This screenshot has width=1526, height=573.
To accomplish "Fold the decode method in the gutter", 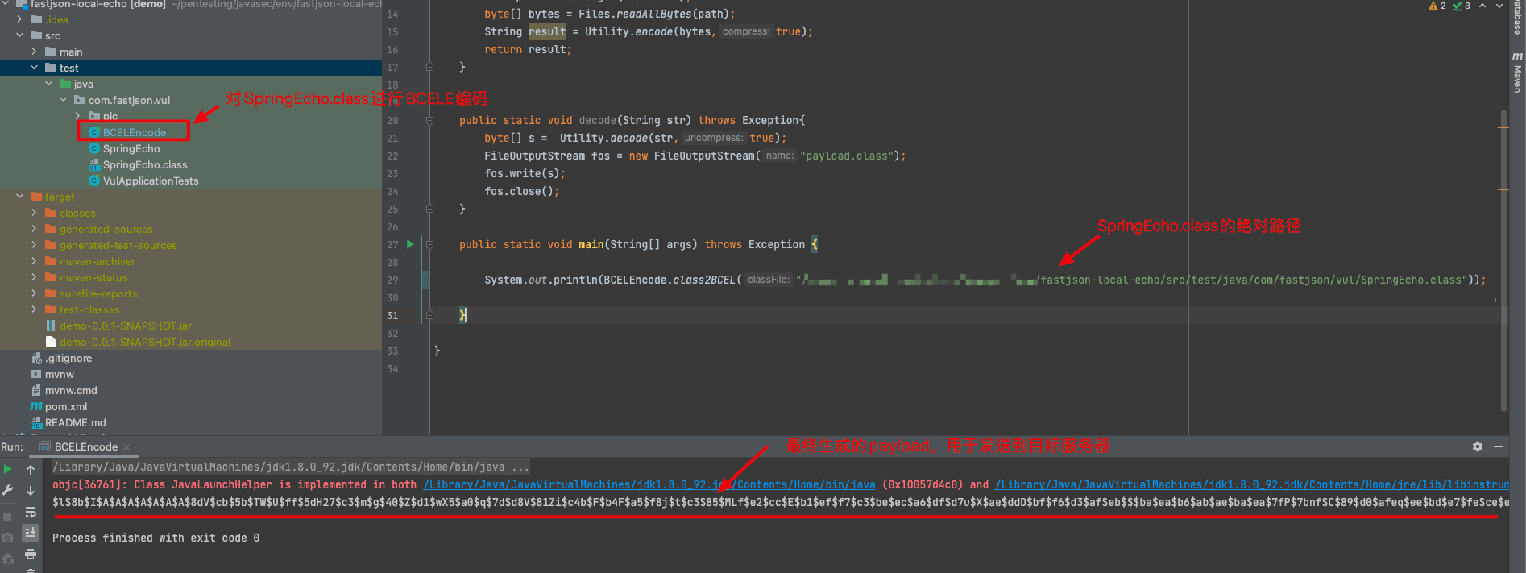I will click(429, 120).
